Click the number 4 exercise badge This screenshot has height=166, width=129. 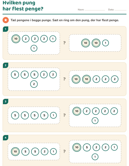click(6, 138)
